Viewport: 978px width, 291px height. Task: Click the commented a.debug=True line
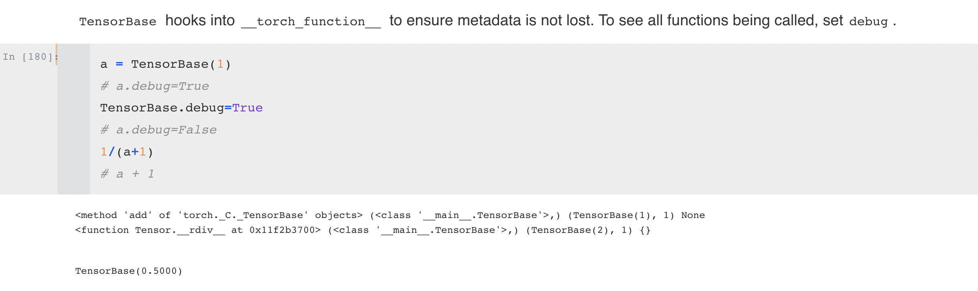[154, 86]
